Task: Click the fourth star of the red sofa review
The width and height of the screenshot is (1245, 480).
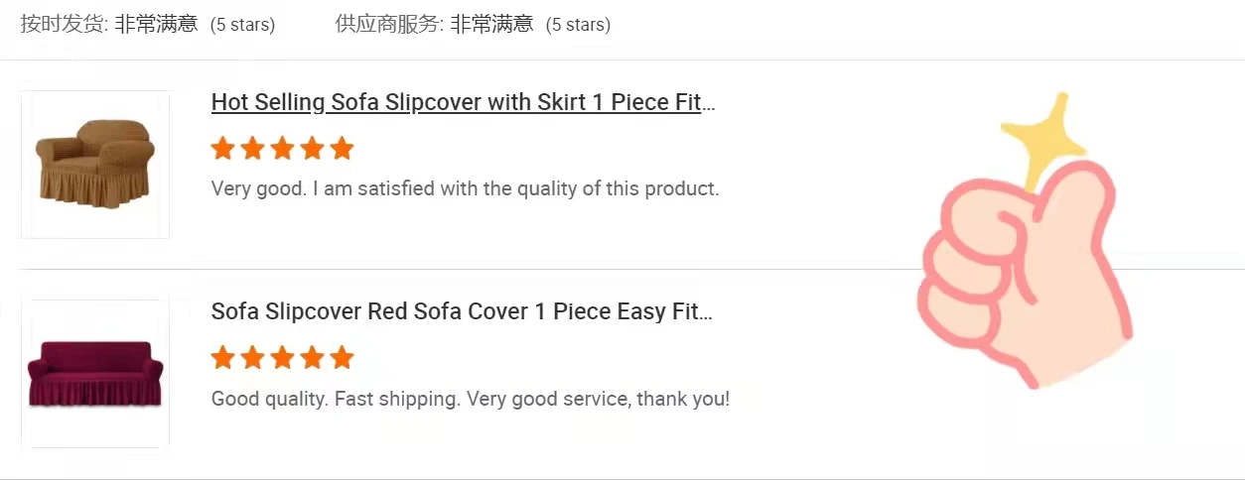Action: coord(313,357)
